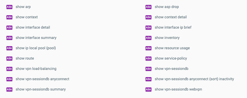The height and width of the screenshot is (98, 247).
Task: Click the ASA icon beside show ip local pool
Action: coord(9,48)
